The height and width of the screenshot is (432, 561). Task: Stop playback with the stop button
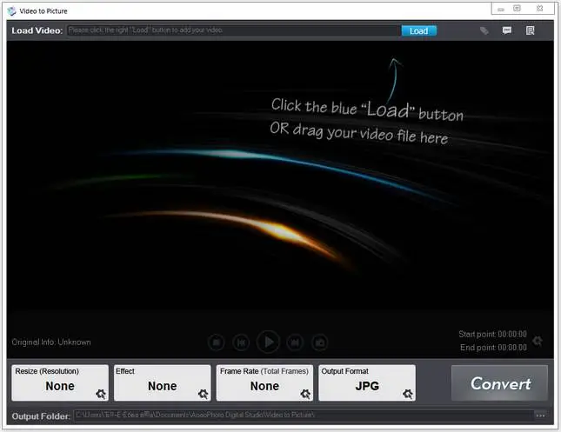(x=216, y=342)
